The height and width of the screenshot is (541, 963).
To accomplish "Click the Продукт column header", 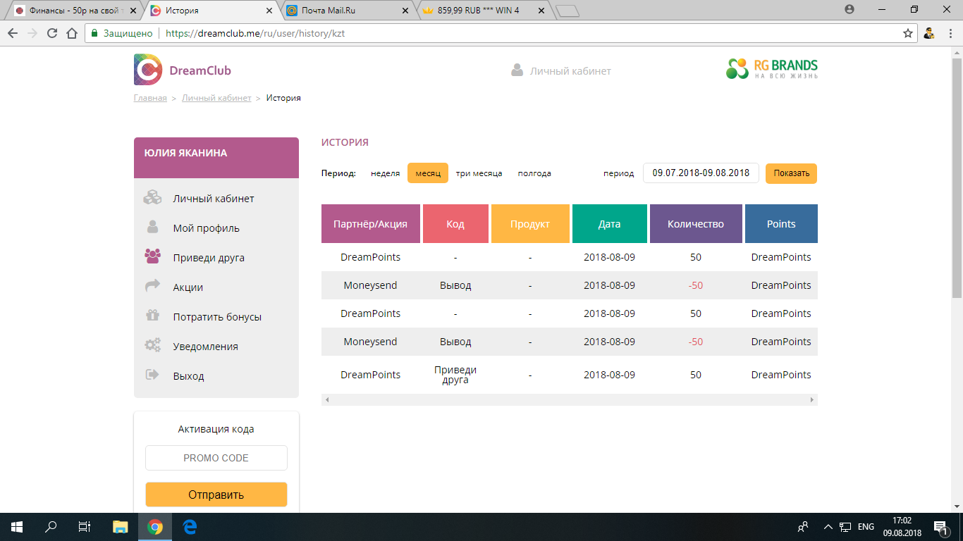I will tap(530, 224).
